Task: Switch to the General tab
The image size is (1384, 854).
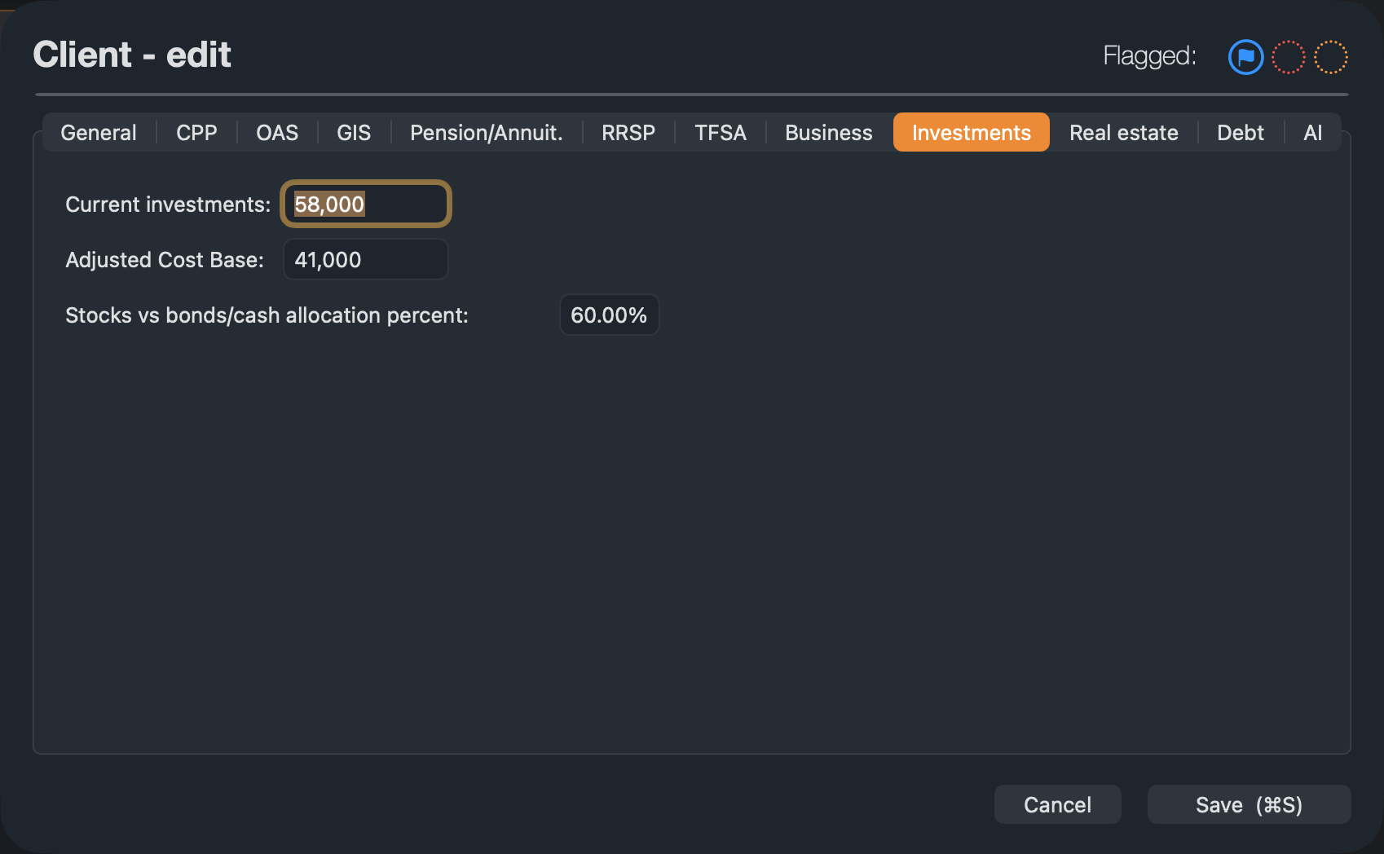Action: click(99, 132)
